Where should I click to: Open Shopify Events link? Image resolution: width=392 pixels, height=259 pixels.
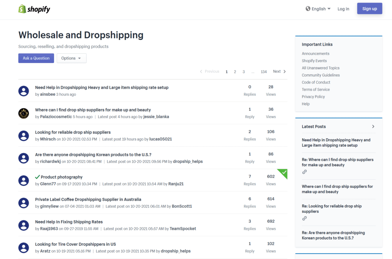pos(314,61)
